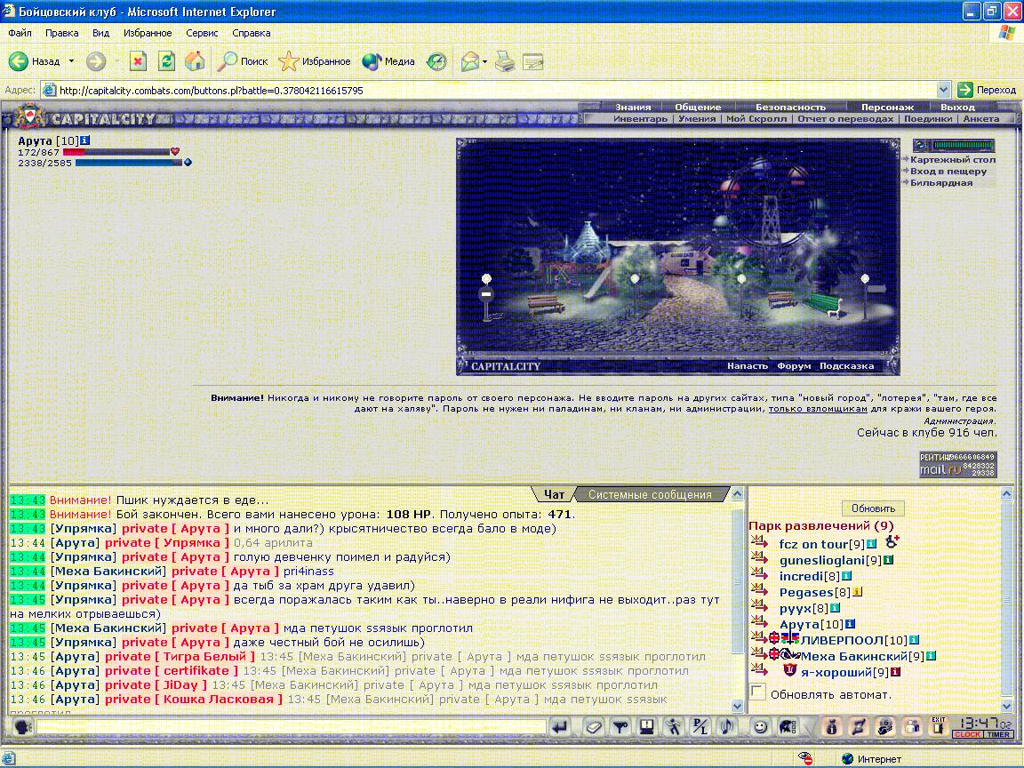Image resolution: width=1024 pixels, height=768 pixels.
Task: Switch to the Системные сообщения tab
Action: [650, 494]
